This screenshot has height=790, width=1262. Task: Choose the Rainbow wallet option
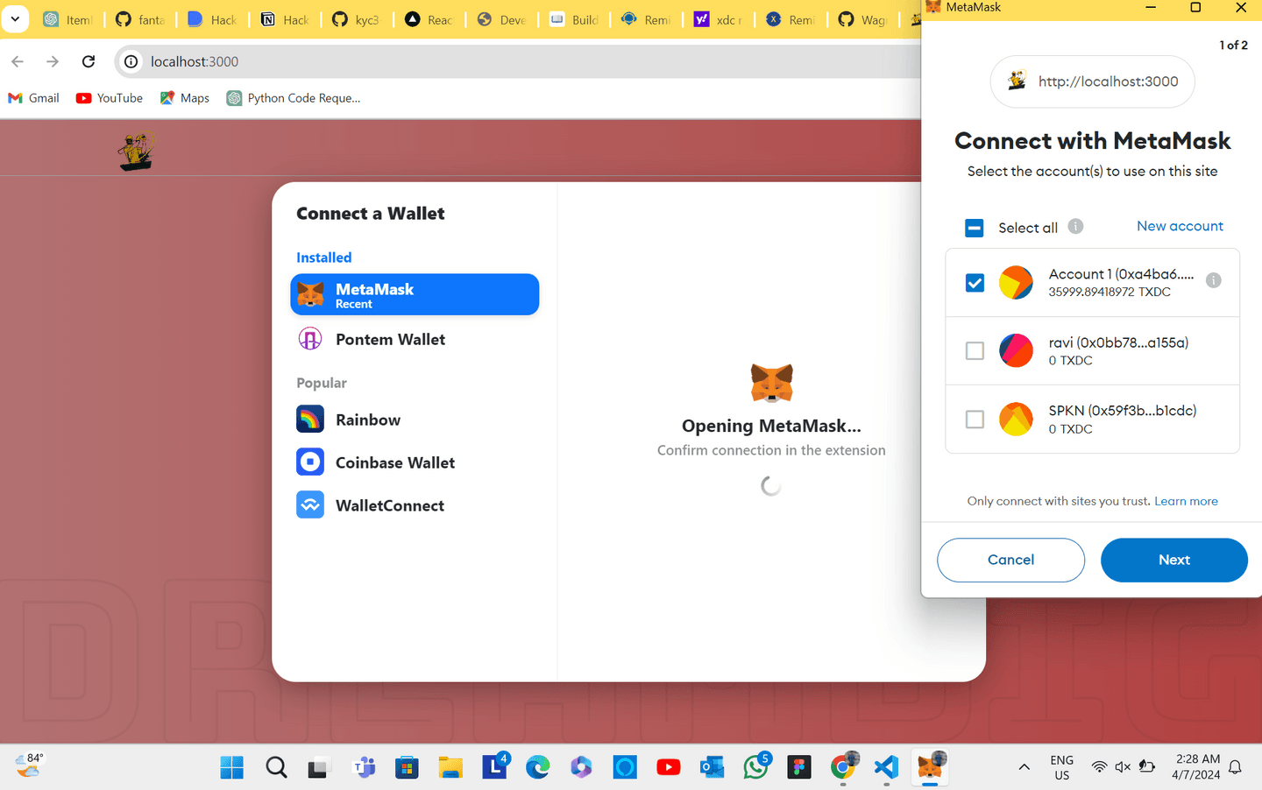click(415, 420)
